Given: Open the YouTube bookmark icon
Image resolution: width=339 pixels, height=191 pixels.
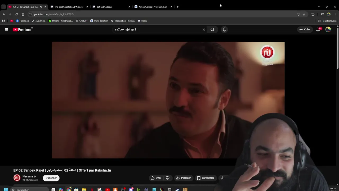Looking at the screenshot, I should tap(12, 21).
